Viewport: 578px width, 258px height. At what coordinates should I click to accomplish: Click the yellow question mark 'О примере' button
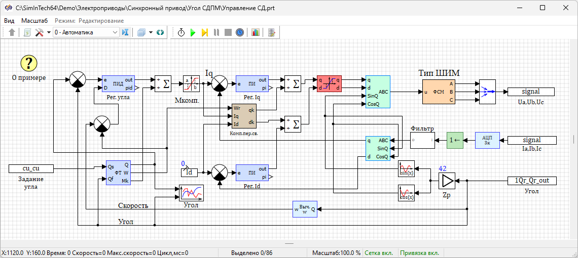pos(29,63)
